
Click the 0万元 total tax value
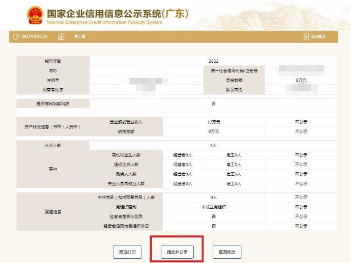(x=213, y=131)
